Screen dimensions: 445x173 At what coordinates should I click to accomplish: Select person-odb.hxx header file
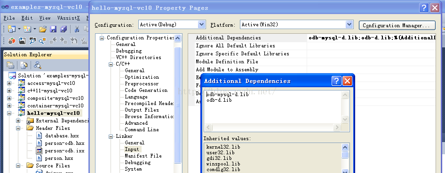coord(65,143)
